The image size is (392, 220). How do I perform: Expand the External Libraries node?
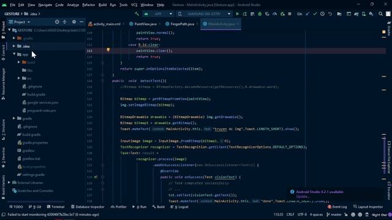[10, 183]
